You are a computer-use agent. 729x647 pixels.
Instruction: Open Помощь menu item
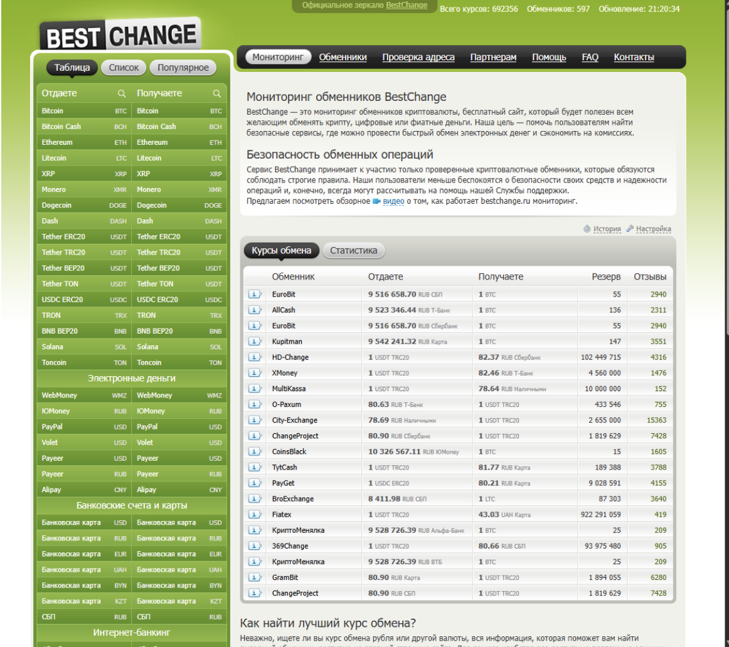tap(549, 57)
